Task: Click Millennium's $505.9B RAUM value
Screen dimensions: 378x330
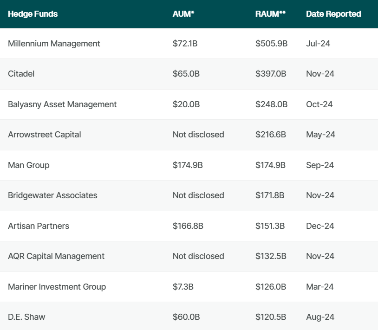Action: (x=272, y=44)
